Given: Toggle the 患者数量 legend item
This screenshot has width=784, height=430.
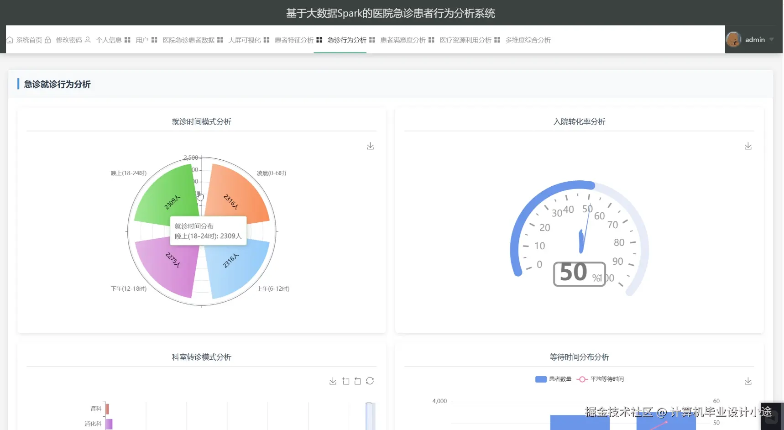Looking at the screenshot, I should [x=553, y=379].
